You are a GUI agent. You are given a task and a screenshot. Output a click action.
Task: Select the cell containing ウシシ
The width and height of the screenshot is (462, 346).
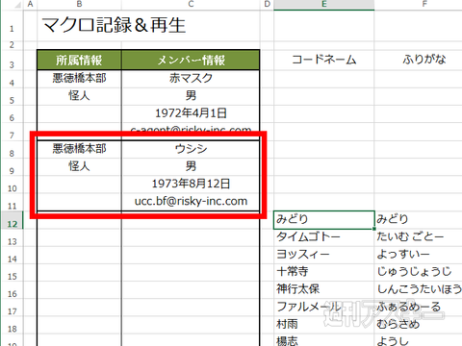pos(191,150)
